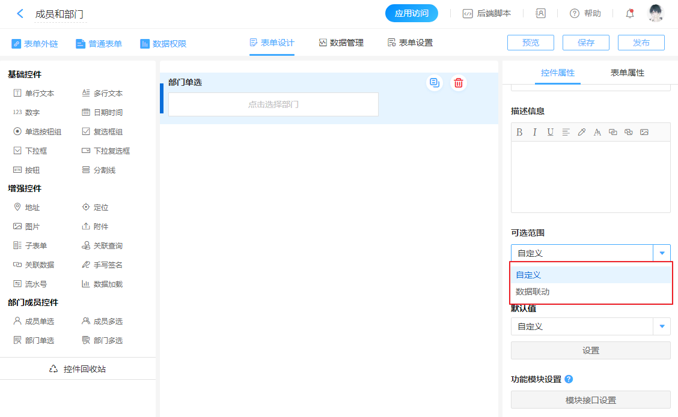Screen dimensions: 678x417
Task: Click the 发布 button
Action: tap(641, 43)
